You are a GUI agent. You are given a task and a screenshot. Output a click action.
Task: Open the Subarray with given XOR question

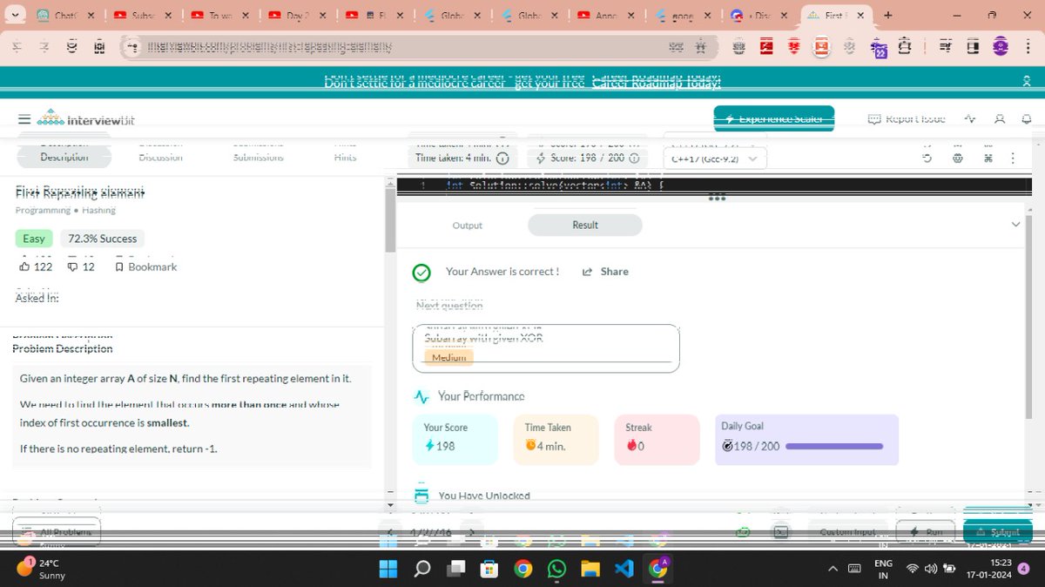pyautogui.click(x=546, y=347)
